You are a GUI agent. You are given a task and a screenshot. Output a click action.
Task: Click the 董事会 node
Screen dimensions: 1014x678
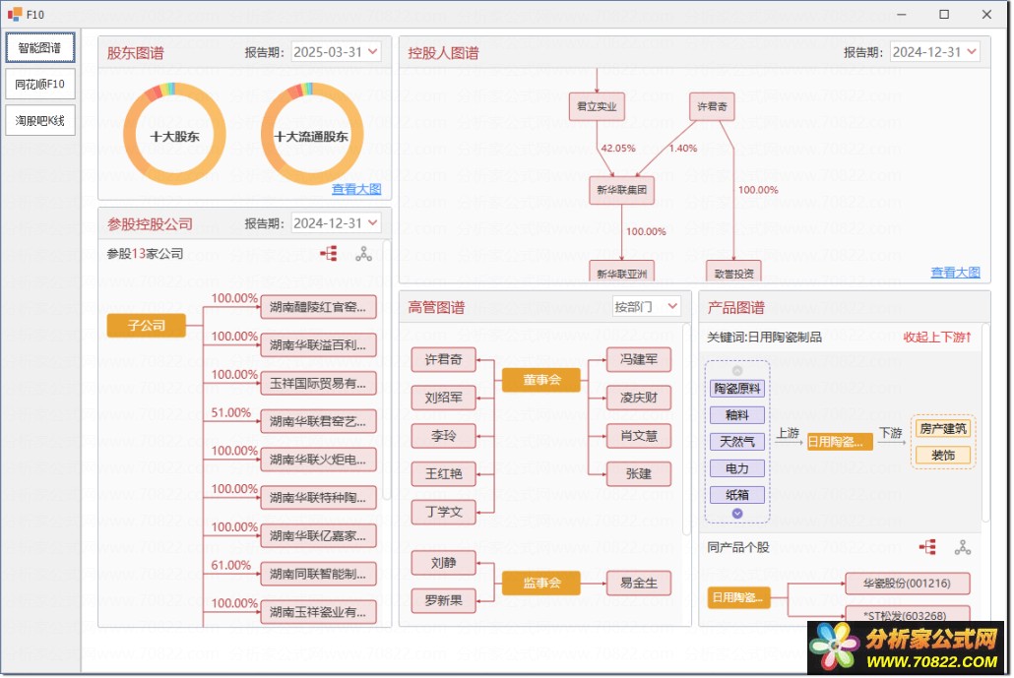coord(541,380)
